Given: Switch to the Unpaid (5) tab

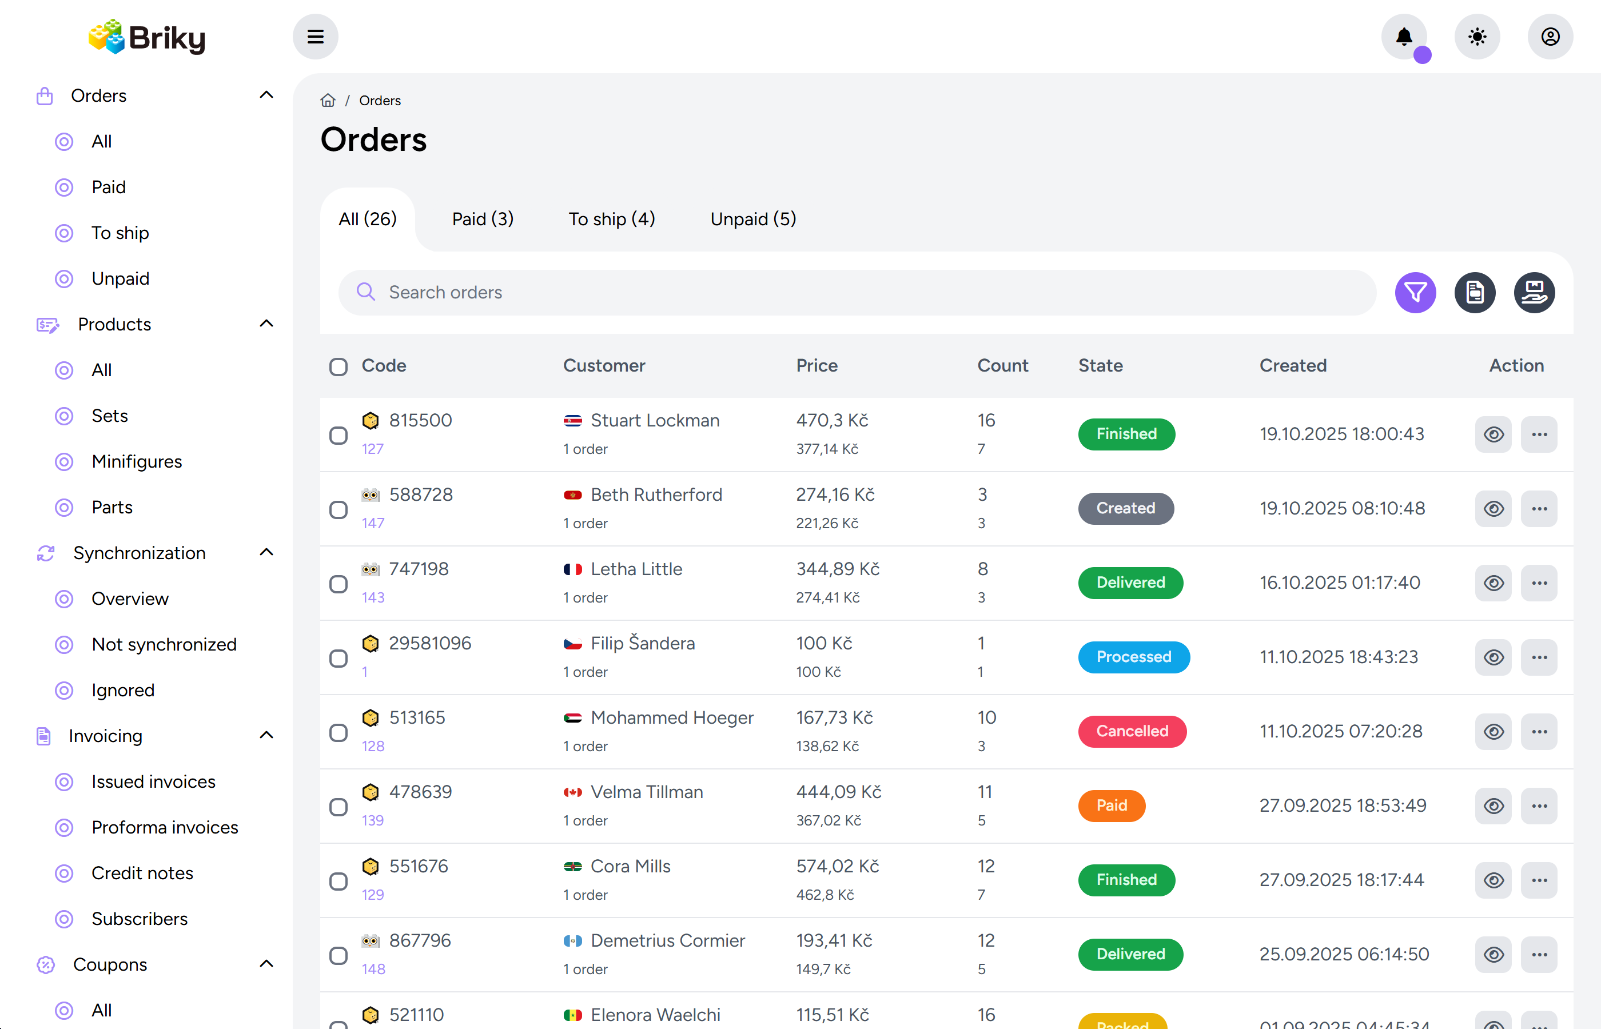Looking at the screenshot, I should pos(752,219).
